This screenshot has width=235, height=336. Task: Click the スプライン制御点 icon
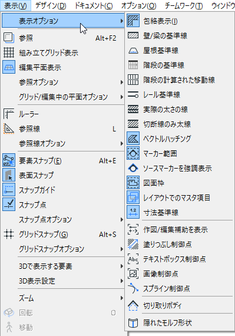coord(133,288)
